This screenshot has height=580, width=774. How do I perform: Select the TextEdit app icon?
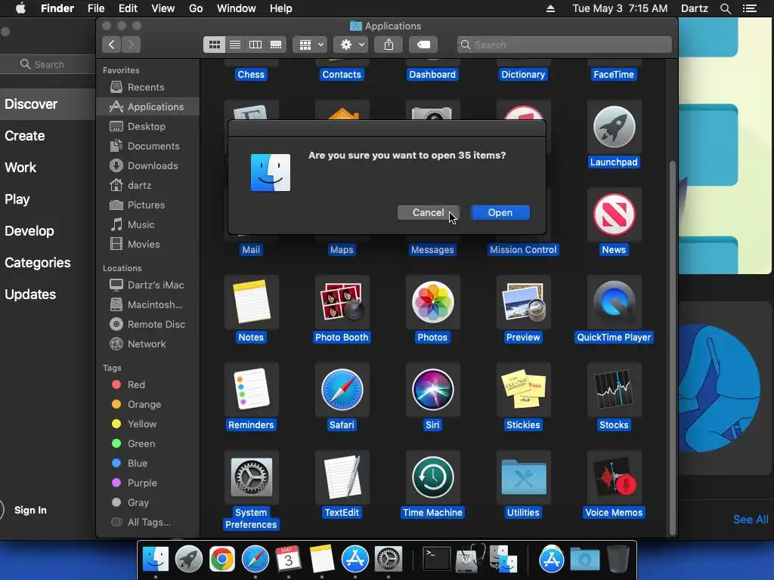342,477
